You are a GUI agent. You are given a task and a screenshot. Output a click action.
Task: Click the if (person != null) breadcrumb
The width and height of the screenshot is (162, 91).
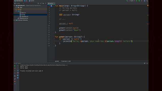[x=66, y=61]
